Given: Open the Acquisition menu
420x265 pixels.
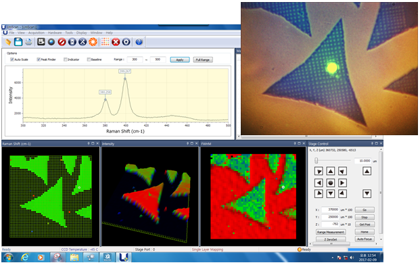Looking at the screenshot, I should pyautogui.click(x=36, y=32).
